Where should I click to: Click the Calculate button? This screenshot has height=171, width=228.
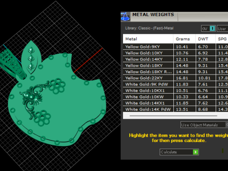[x=179, y=152]
